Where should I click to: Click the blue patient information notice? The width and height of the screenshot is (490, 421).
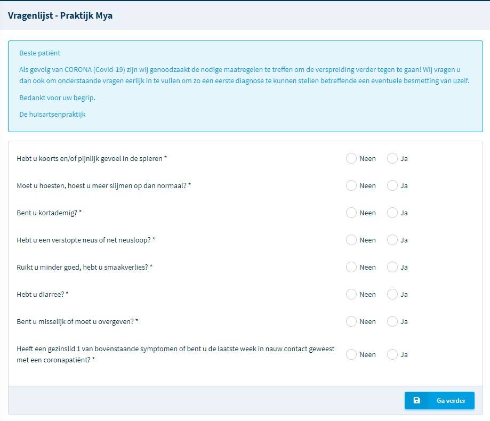245,85
